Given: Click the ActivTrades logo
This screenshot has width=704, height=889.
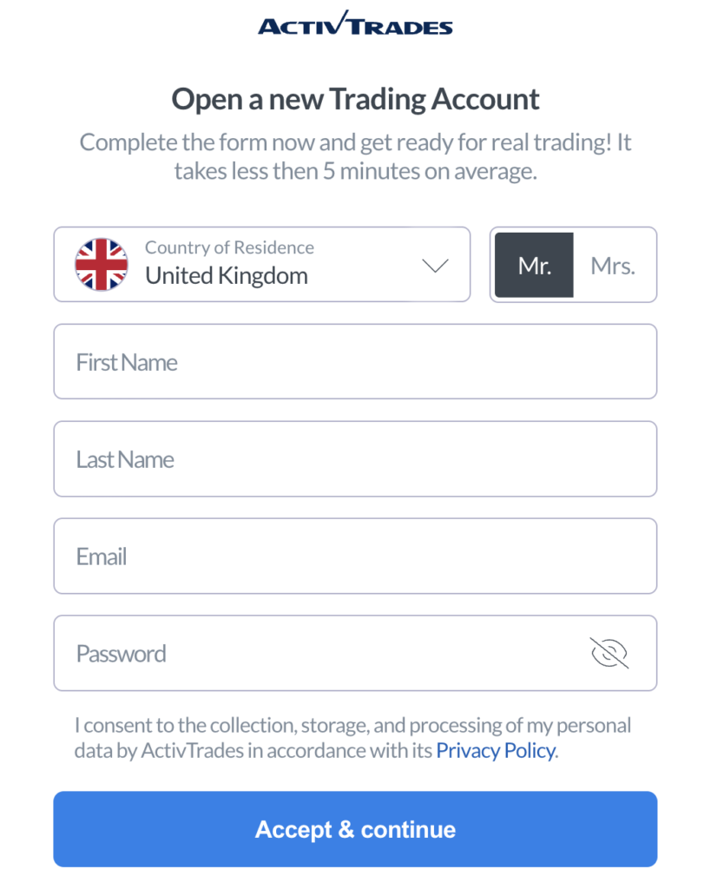Looking at the screenshot, I should point(355,23).
